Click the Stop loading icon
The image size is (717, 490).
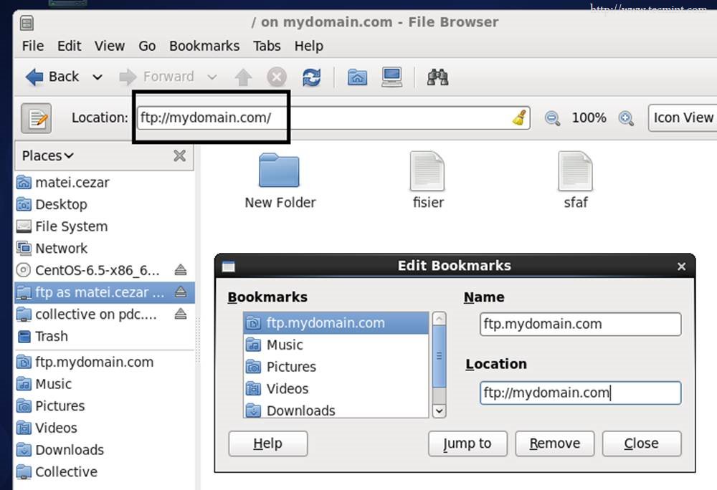point(277,77)
